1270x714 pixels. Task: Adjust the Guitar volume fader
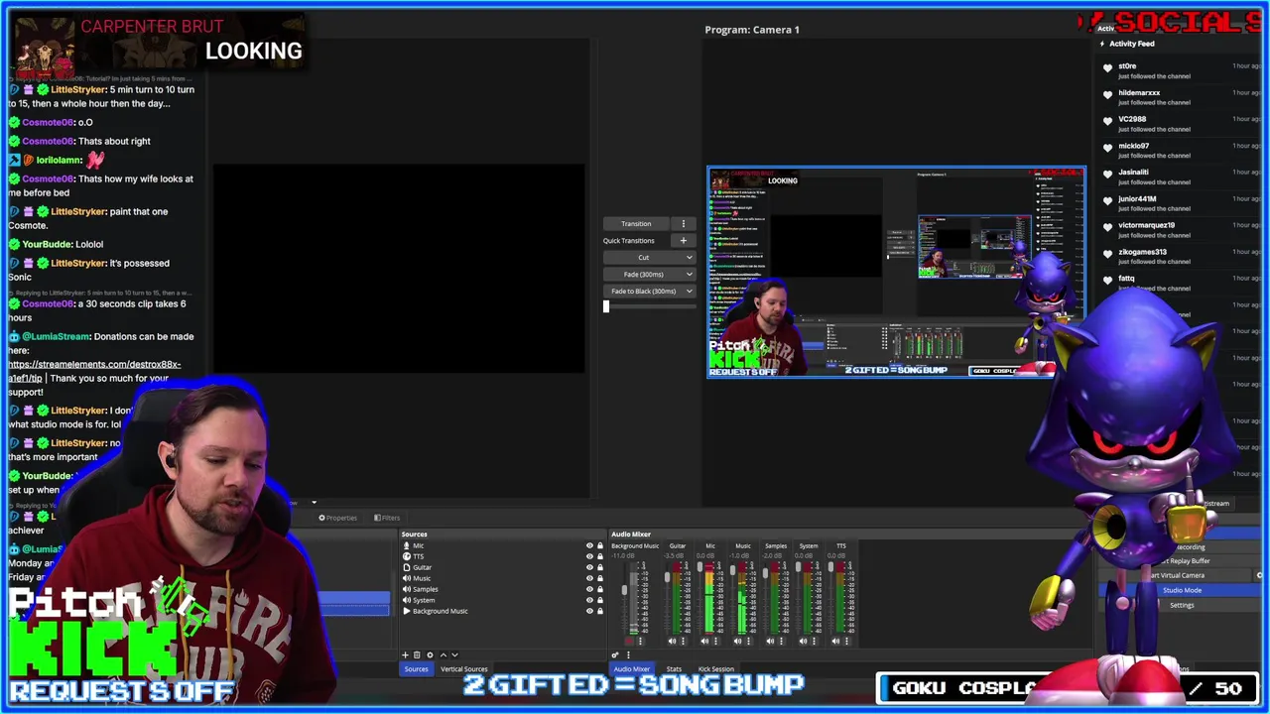(667, 577)
